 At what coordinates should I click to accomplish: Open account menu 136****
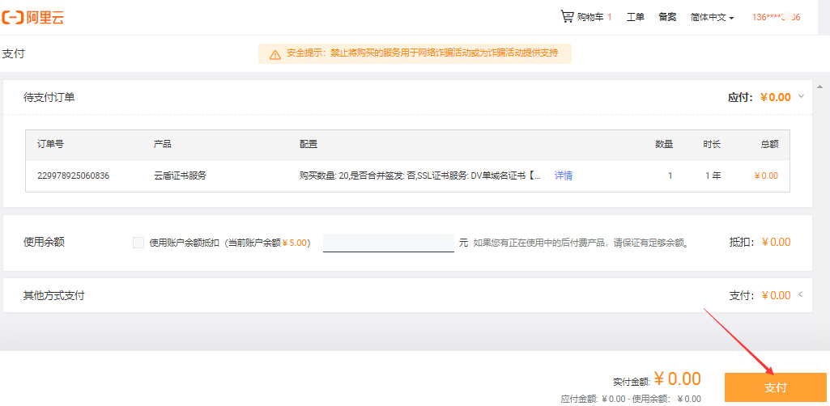click(776, 17)
